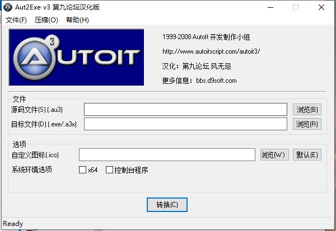Click the Aut2Exe title bar app icon
Viewport: 336px width, 231px height.
point(8,7)
